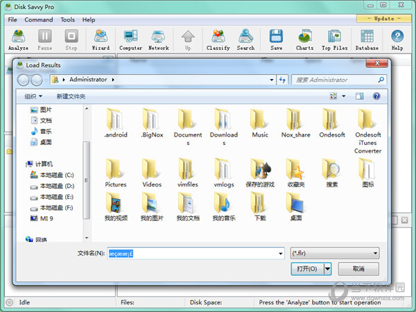Click the dialog help question mark icon
The width and height of the screenshot is (416, 312).
pyautogui.click(x=376, y=96)
